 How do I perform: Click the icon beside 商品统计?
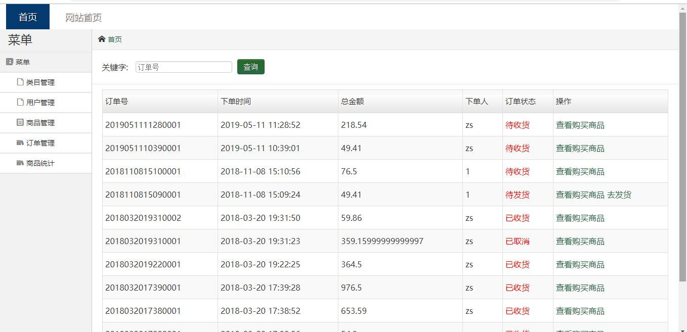pos(20,163)
